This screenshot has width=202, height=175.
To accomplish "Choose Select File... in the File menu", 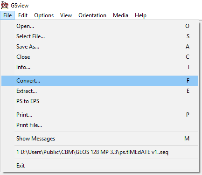I will [x=99, y=36].
